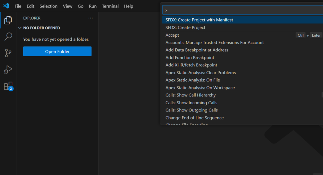Open Explorer's three-dot more actions menu
323x175 pixels.
coord(91,18)
